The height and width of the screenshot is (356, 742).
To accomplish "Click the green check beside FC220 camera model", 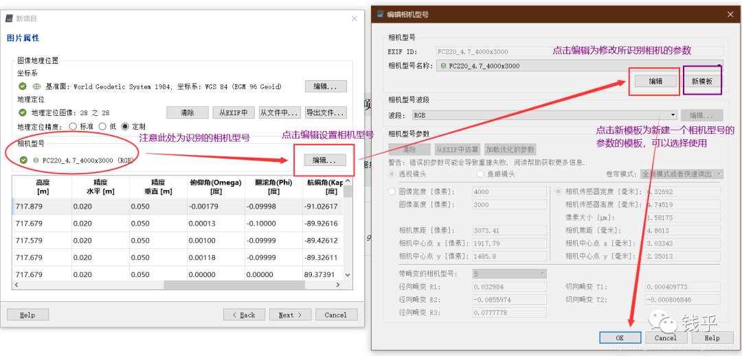I will coord(24,160).
